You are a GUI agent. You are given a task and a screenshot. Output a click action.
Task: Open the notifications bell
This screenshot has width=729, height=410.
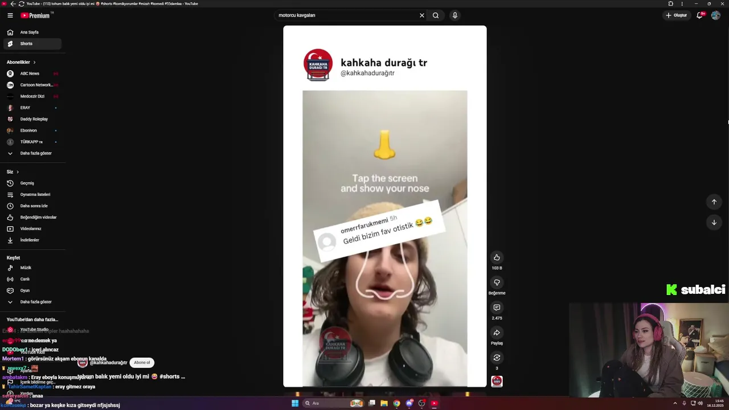point(700,15)
